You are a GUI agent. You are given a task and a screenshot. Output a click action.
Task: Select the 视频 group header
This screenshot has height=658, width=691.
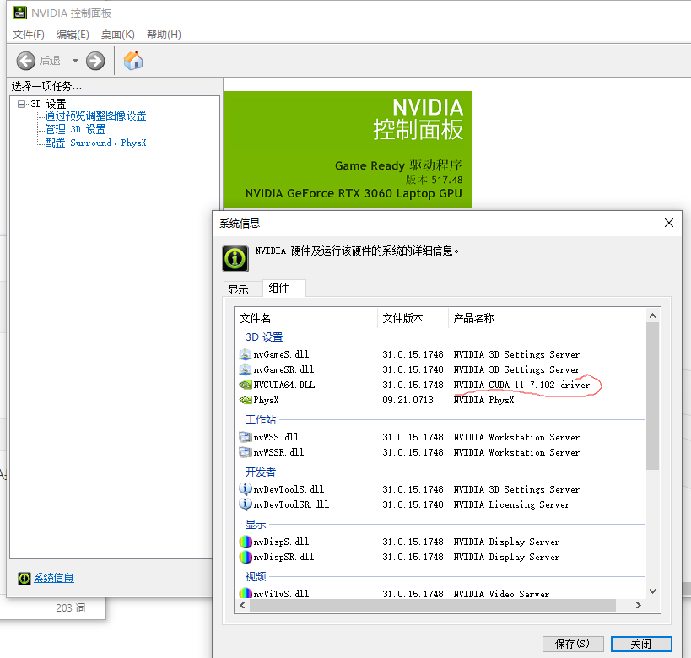[256, 576]
